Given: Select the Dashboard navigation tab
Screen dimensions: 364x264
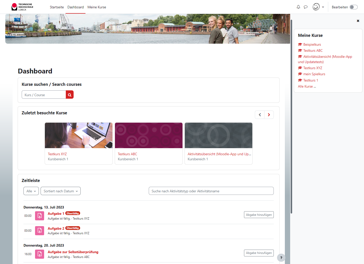Looking at the screenshot, I should click(x=76, y=7).
